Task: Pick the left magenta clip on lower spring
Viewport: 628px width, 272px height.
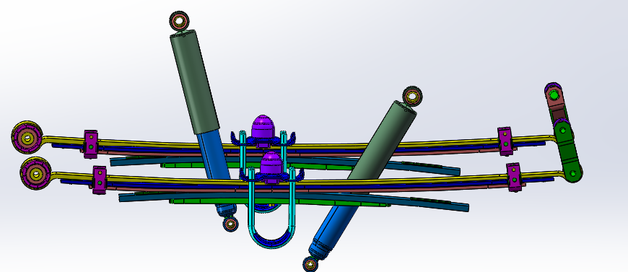Action: coord(100,180)
